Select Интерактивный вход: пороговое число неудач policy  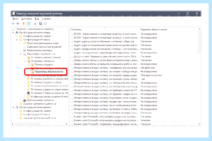tap(106, 98)
